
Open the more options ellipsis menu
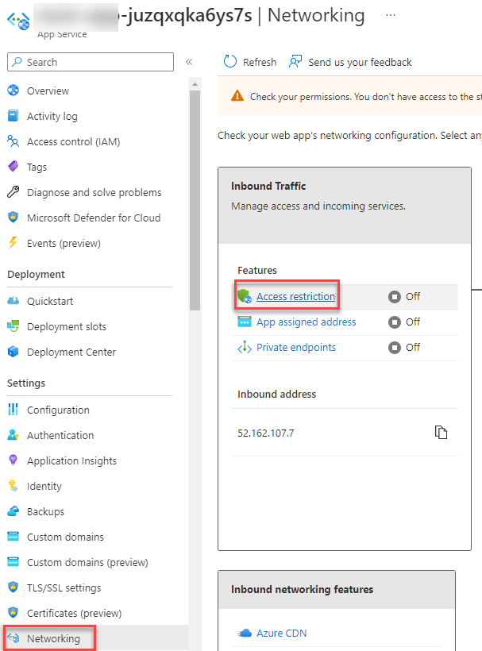pyautogui.click(x=390, y=15)
